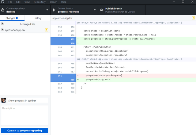Click the line 'remoteName={remoteName}'

[x=100, y=63]
